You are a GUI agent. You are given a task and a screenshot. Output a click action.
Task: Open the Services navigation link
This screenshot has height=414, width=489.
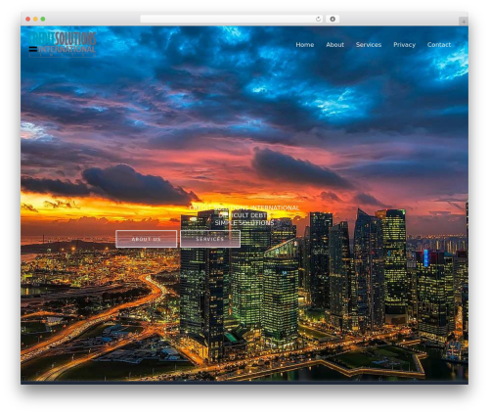pyautogui.click(x=369, y=45)
